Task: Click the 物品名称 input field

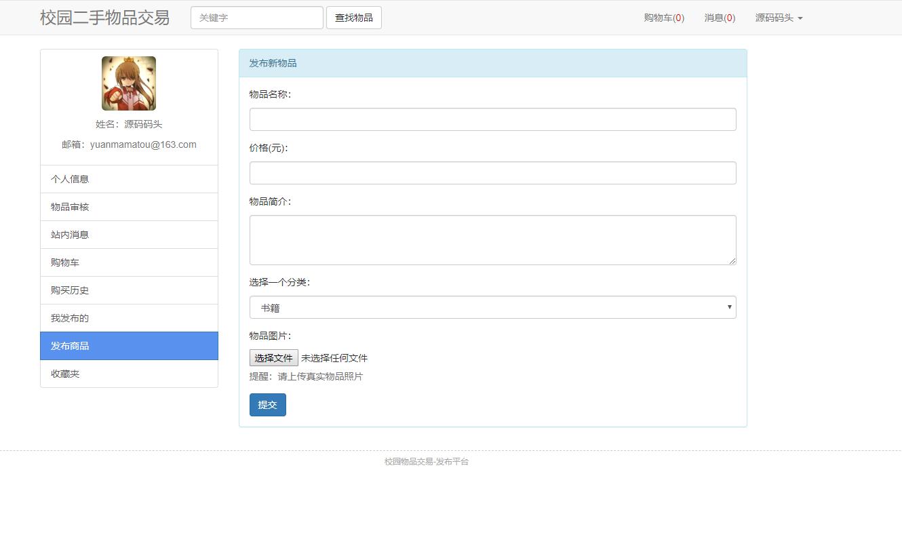Action: coord(492,119)
